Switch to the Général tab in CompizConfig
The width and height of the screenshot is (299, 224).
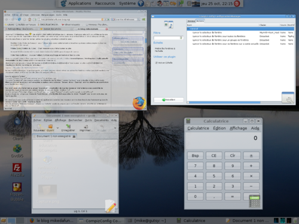191,21
